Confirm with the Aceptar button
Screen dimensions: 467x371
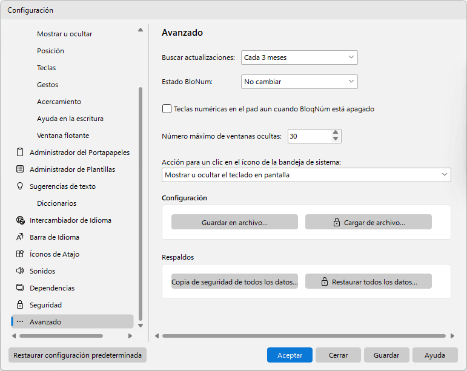pos(290,355)
